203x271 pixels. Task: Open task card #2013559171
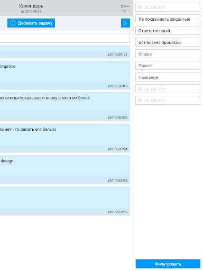pos(65,52)
